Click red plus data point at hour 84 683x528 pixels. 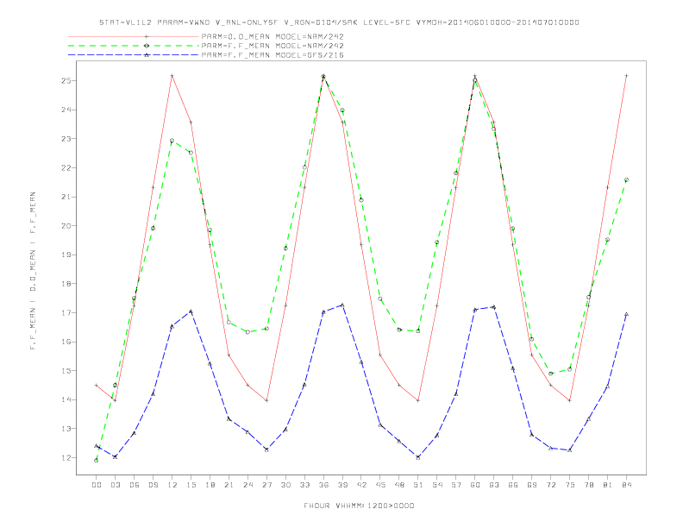626,76
